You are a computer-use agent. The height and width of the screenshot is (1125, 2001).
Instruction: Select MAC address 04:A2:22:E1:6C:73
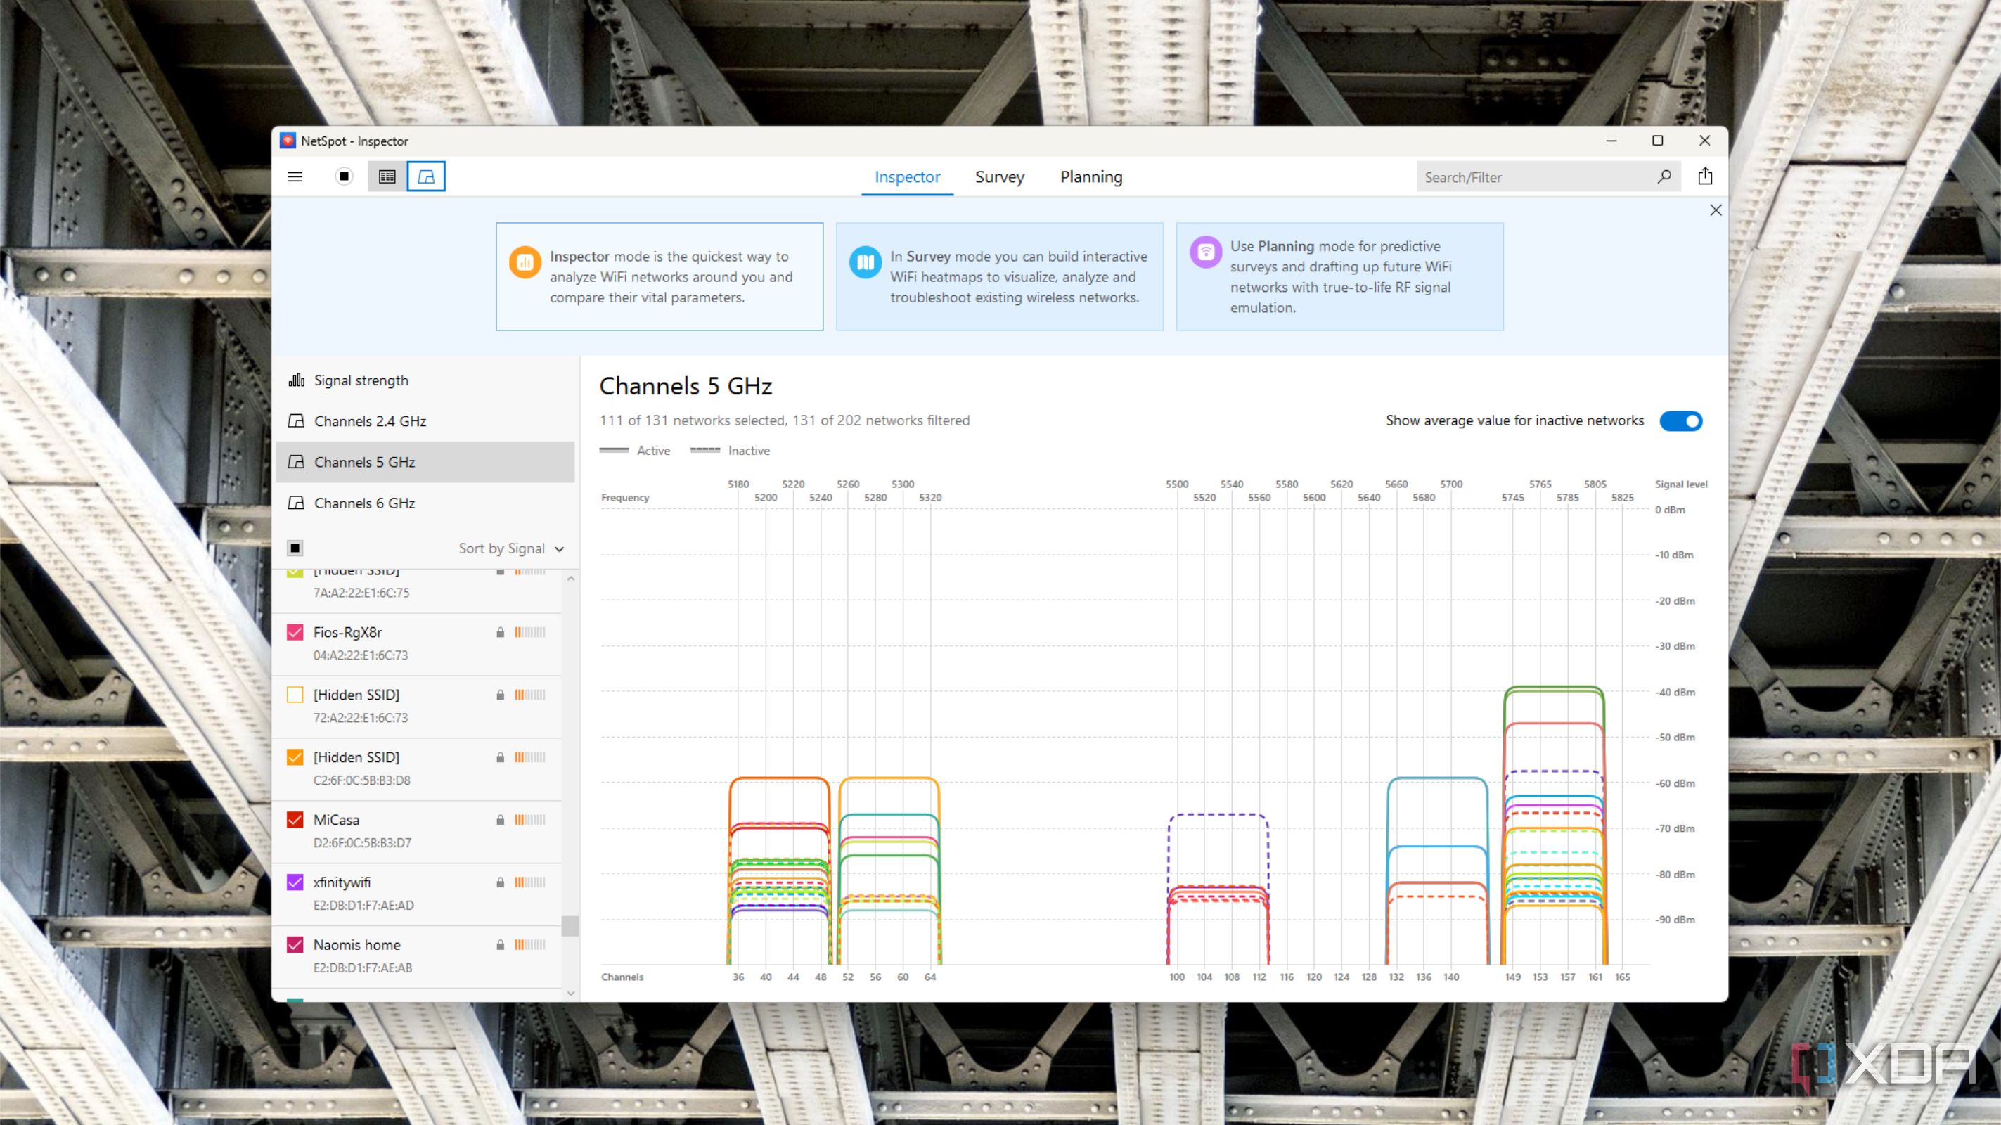click(361, 656)
